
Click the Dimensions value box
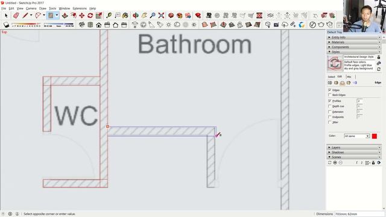click(359, 214)
